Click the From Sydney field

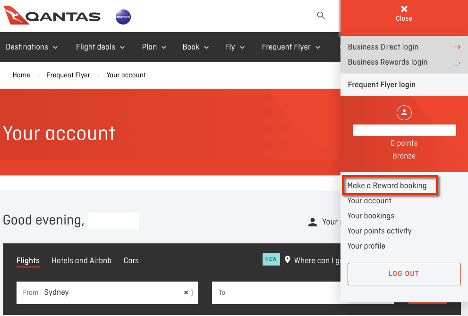(107, 293)
